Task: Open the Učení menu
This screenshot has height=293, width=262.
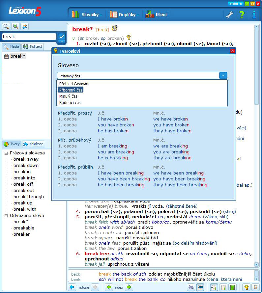Action: pyautogui.click(x=156, y=14)
